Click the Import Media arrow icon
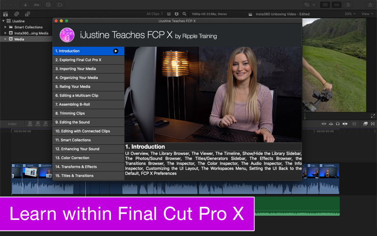 click(x=25, y=5)
